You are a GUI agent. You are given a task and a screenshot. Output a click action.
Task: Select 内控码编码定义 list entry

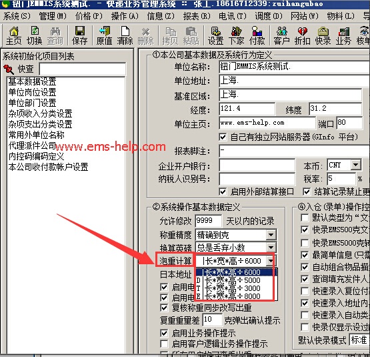click(36, 156)
